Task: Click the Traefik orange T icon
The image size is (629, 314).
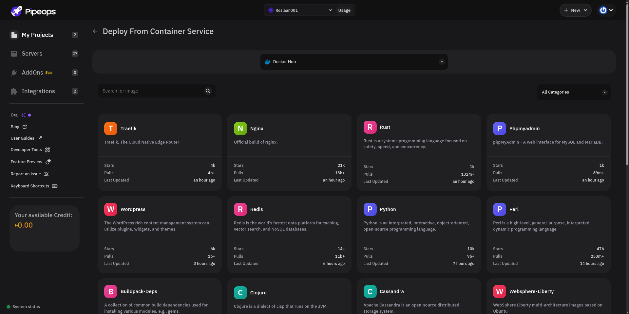Action: point(111,129)
